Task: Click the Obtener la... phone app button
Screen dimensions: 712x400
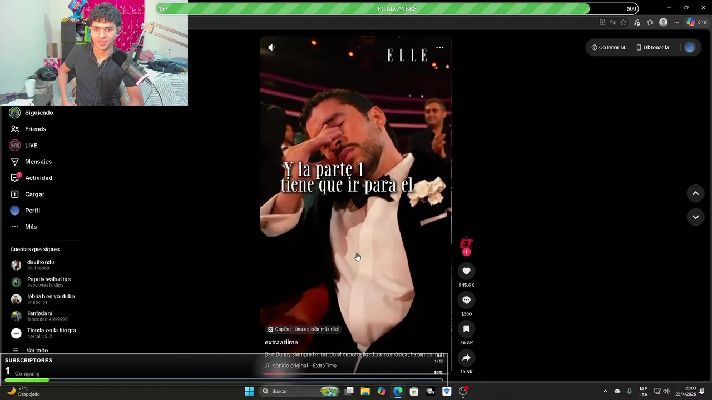Action: tap(655, 47)
